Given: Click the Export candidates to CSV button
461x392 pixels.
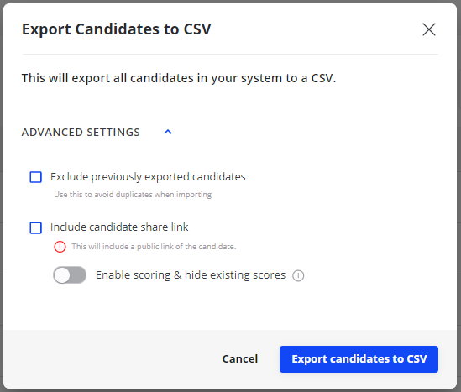Looking at the screenshot, I should coord(359,359).
